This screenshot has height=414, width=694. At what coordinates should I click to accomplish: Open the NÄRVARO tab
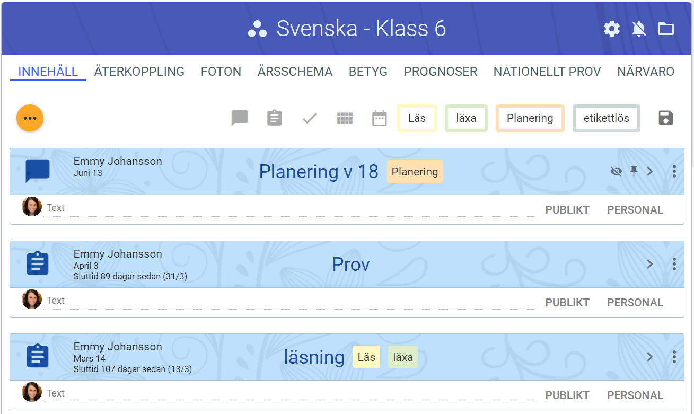tap(645, 72)
